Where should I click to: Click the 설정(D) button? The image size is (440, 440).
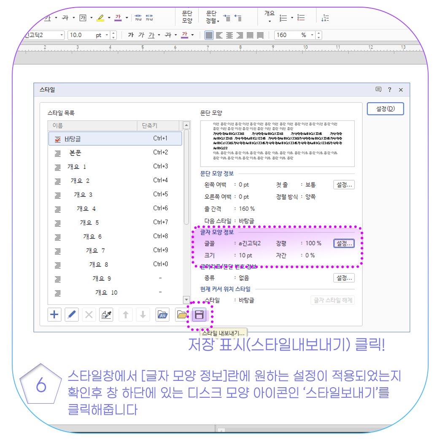[x=385, y=109]
